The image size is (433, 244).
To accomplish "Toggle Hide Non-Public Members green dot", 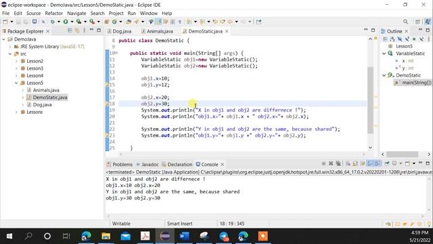I will tap(414, 39).
